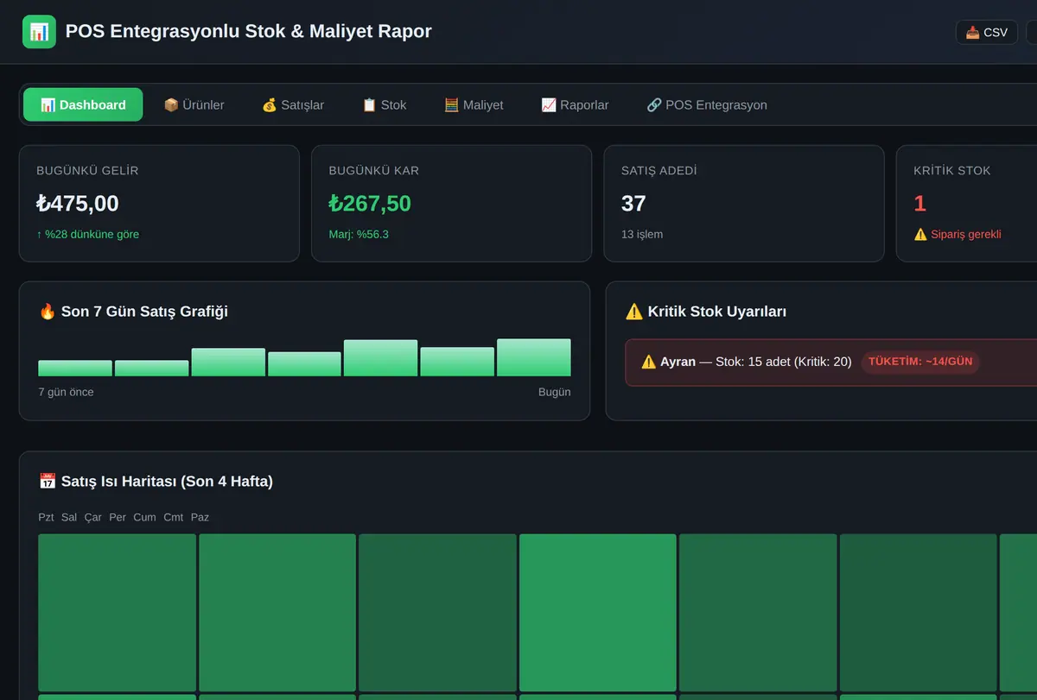Open the POS Entegrasyon tab

(707, 104)
